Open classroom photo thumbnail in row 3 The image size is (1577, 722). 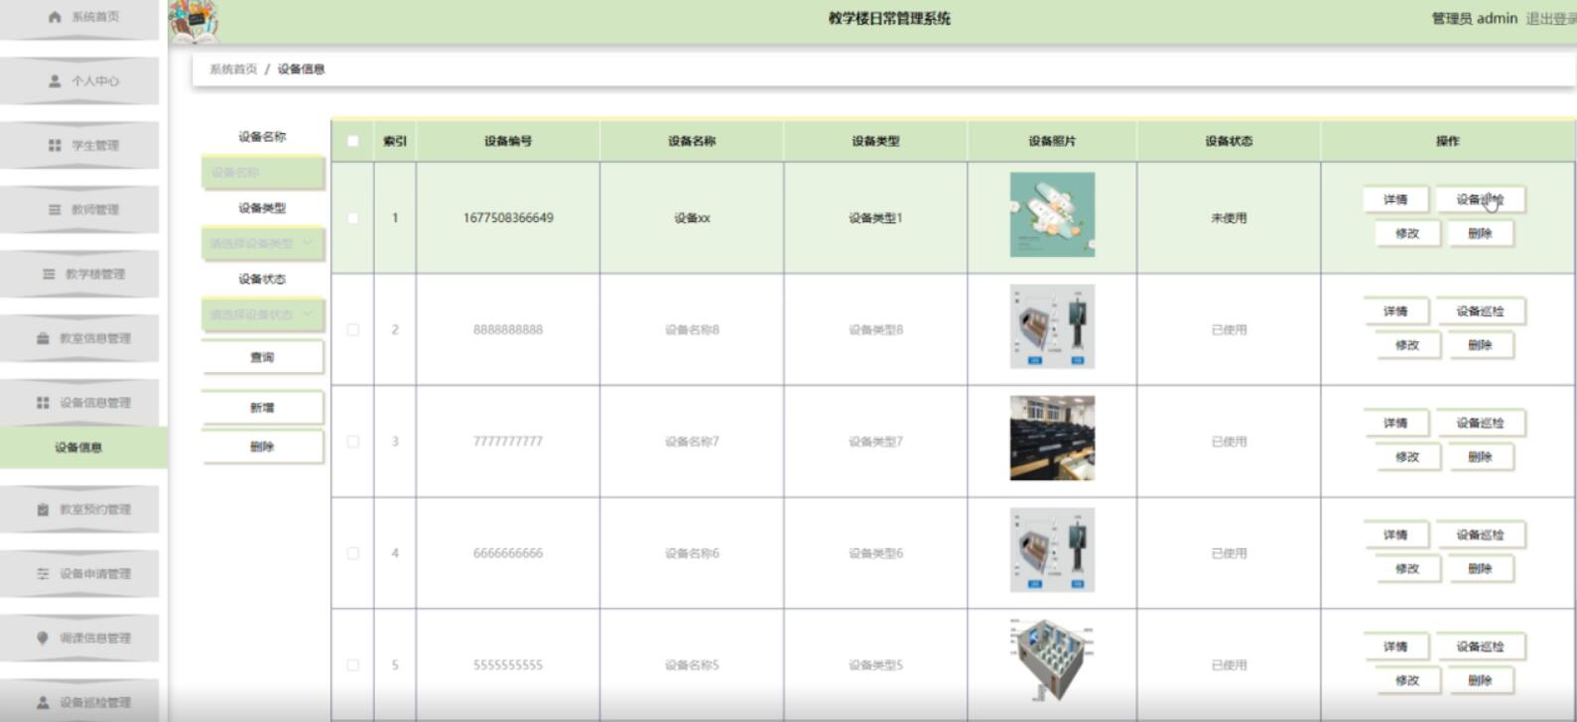(1052, 438)
